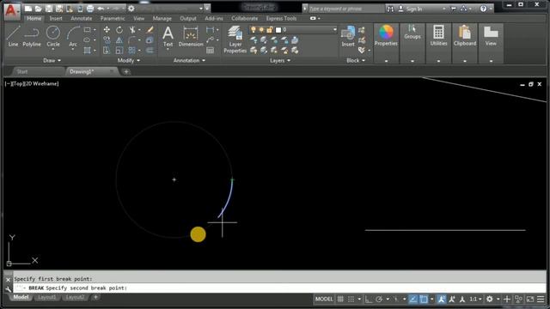Image resolution: width=550 pixels, height=309 pixels.
Task: Click the Save icon in quick access toolbar
Action: pos(49,9)
